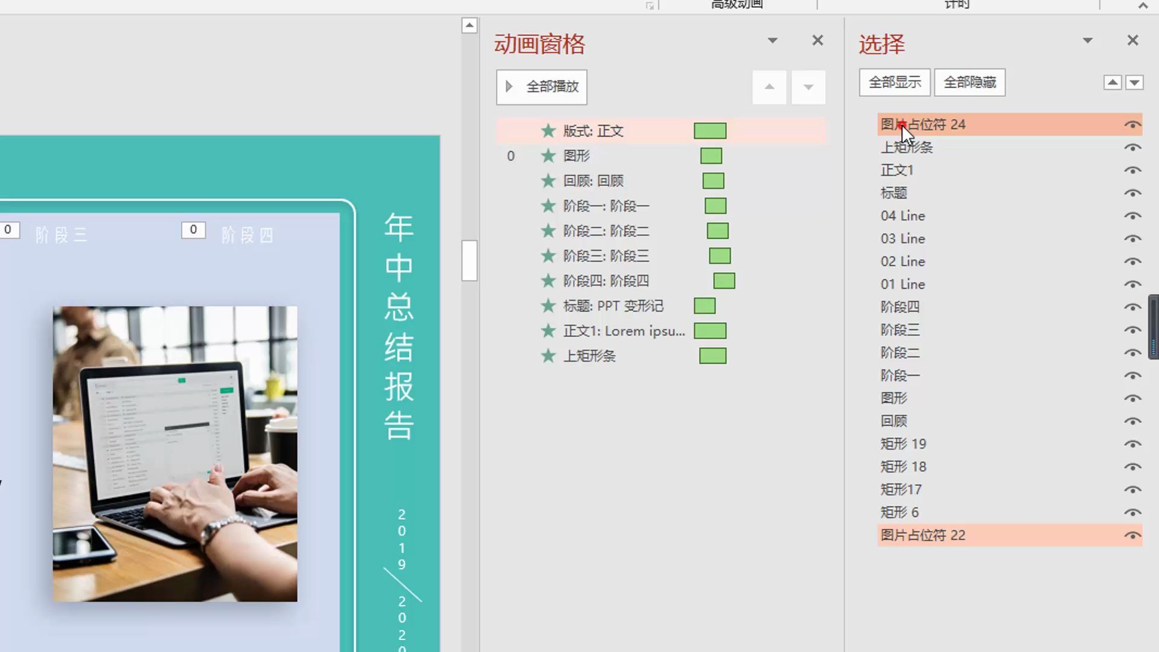Click the green timing bar for 版式: 正文
The image size is (1159, 652).
click(x=710, y=130)
